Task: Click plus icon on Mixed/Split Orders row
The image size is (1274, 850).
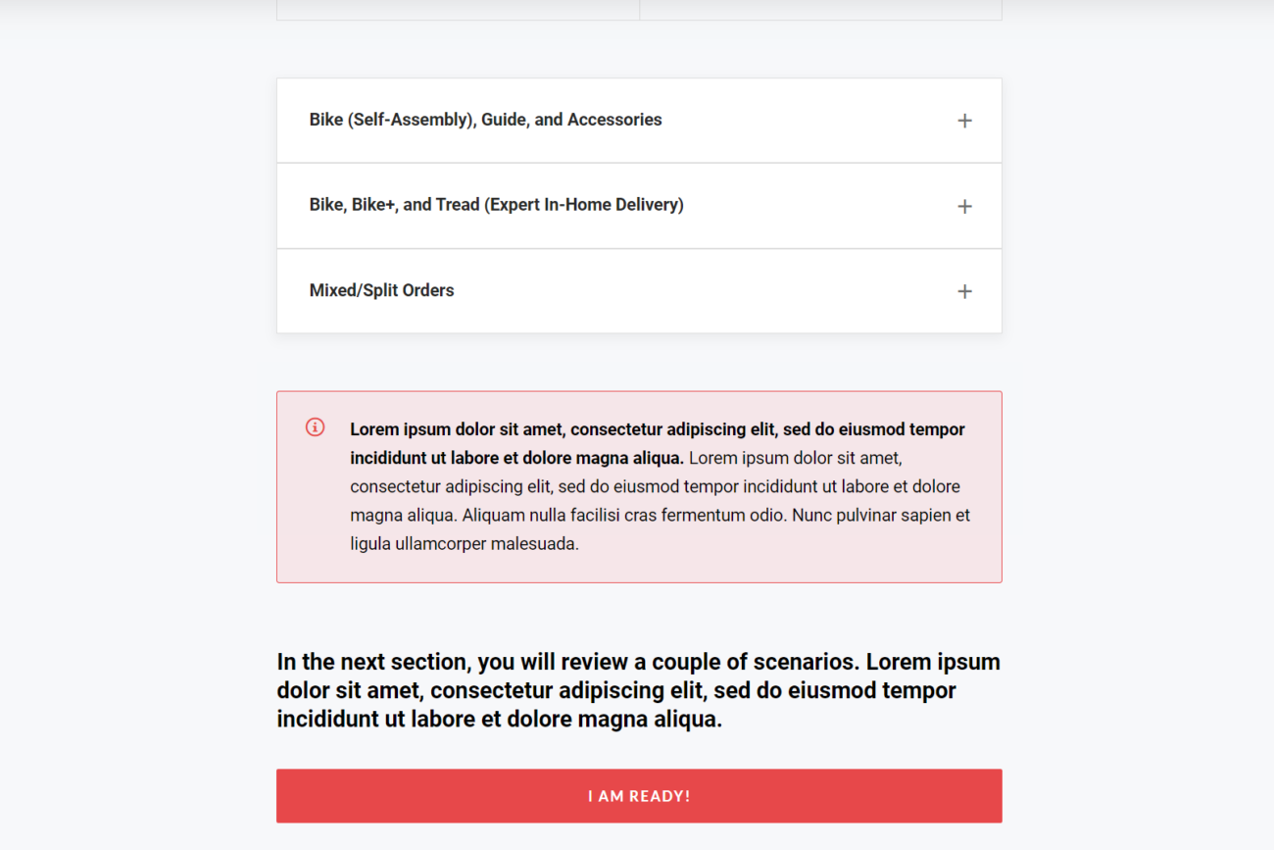Action: pyautogui.click(x=964, y=291)
